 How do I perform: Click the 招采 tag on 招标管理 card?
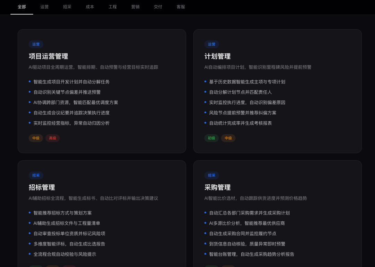(36, 175)
